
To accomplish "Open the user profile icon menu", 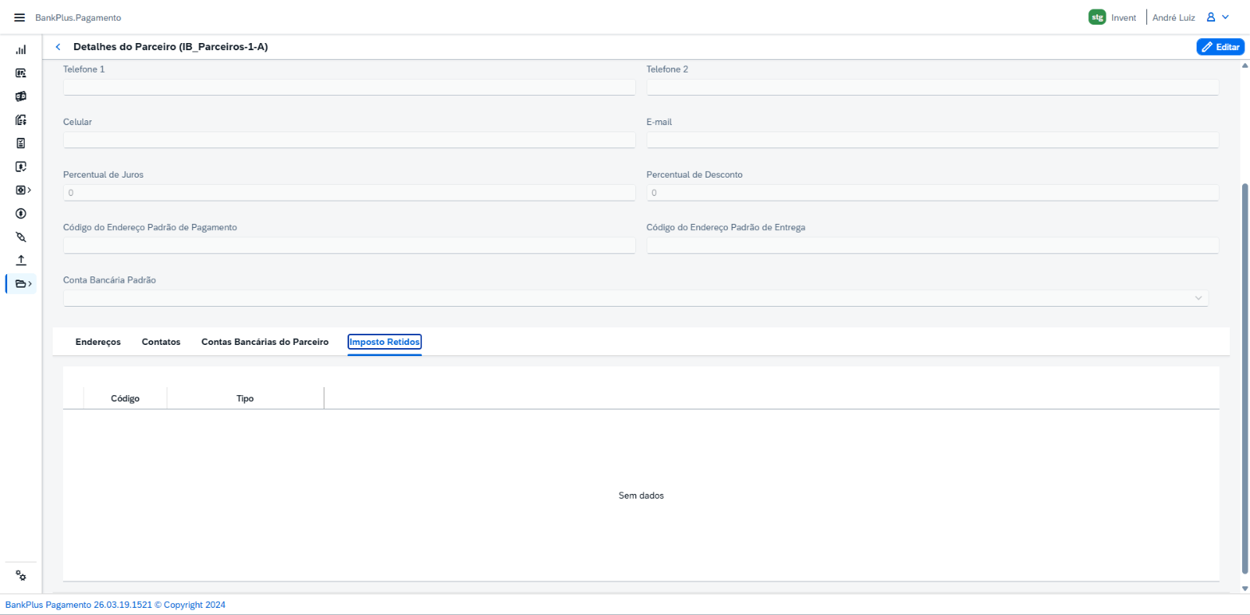I will pyautogui.click(x=1211, y=17).
